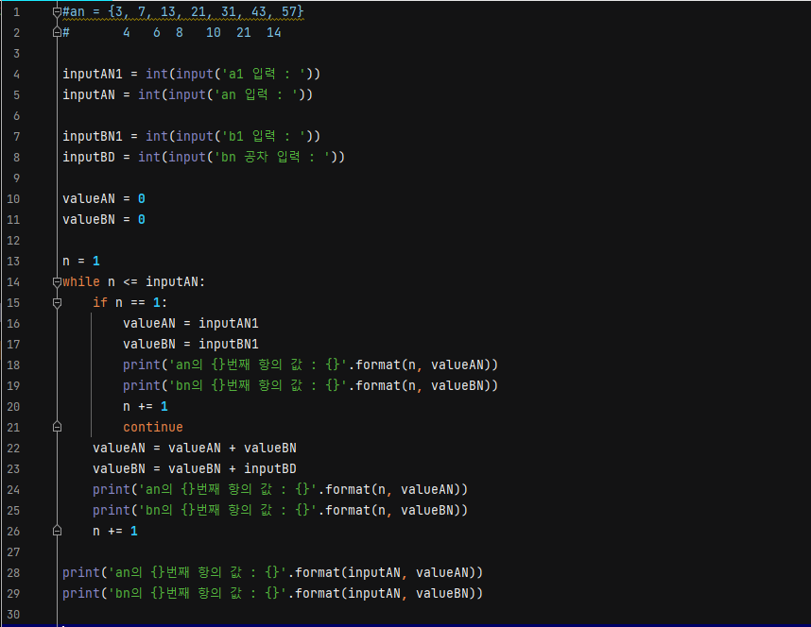Click the string 'a1 입력 : ' on line 4
The image size is (811, 627).
[x=265, y=74]
